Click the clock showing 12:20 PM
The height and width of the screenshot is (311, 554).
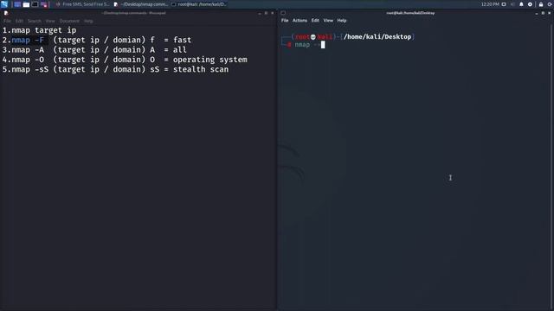click(490, 4)
